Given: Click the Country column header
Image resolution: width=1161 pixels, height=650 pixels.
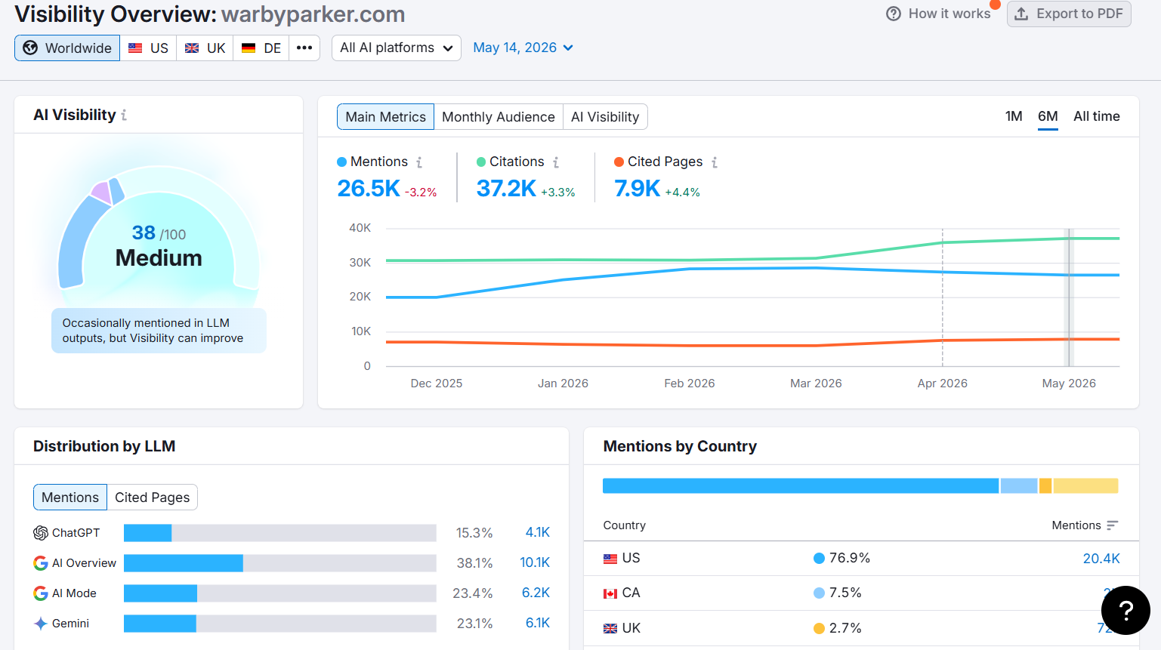Looking at the screenshot, I should (x=625, y=525).
